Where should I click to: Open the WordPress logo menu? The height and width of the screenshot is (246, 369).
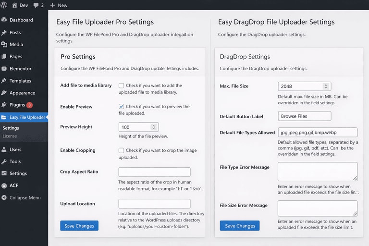click(3, 5)
